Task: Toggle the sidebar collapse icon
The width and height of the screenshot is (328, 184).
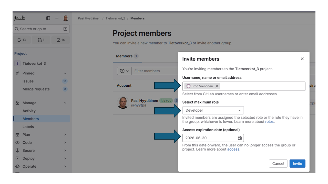Action: (x=48, y=18)
